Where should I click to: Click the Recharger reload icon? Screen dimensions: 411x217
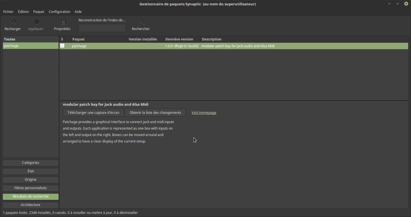14,22
